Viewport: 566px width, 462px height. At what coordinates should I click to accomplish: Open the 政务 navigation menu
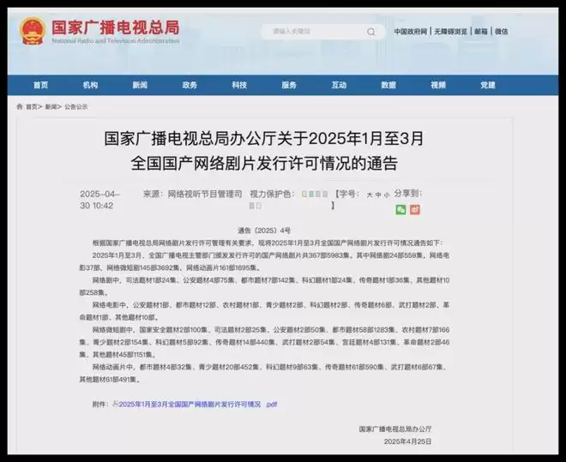click(190, 86)
